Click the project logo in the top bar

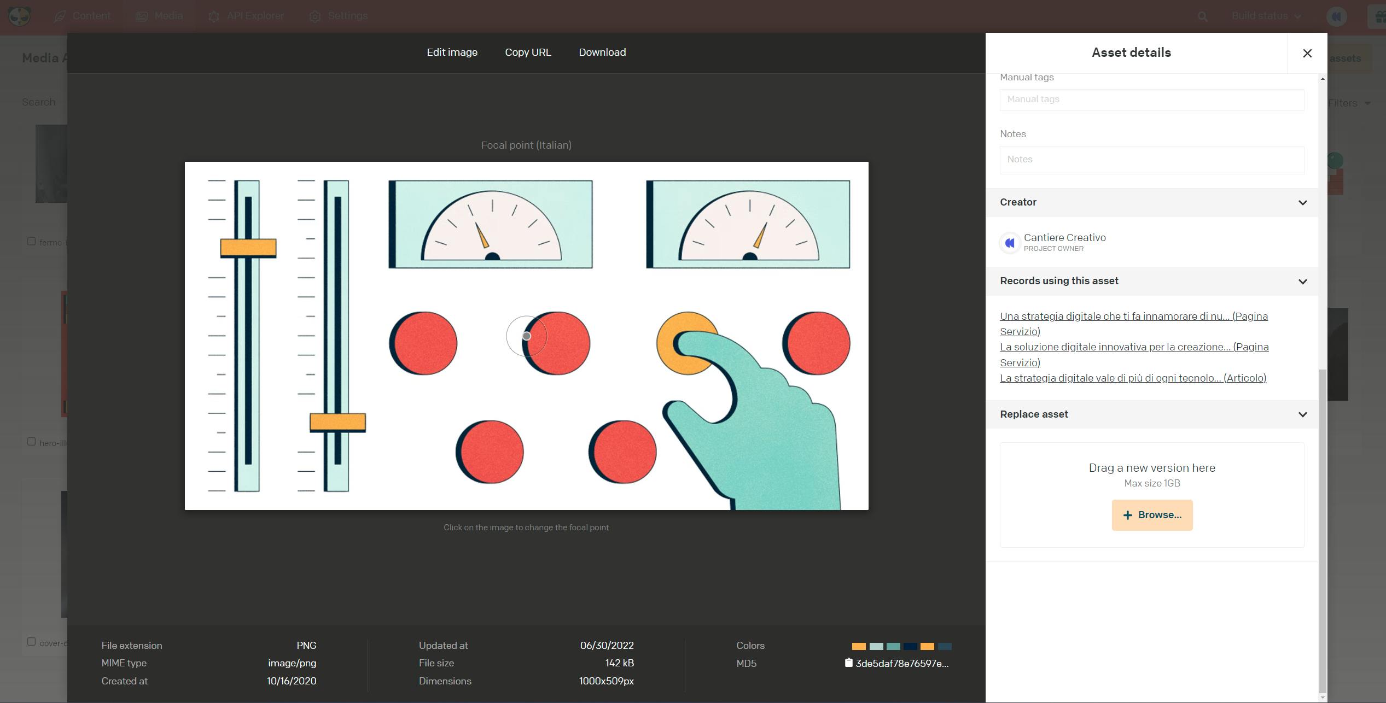pyautogui.click(x=20, y=16)
